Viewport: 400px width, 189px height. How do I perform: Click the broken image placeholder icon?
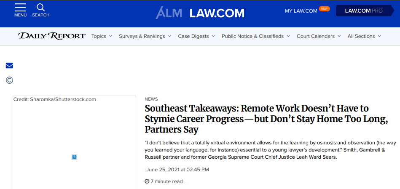(x=74, y=157)
